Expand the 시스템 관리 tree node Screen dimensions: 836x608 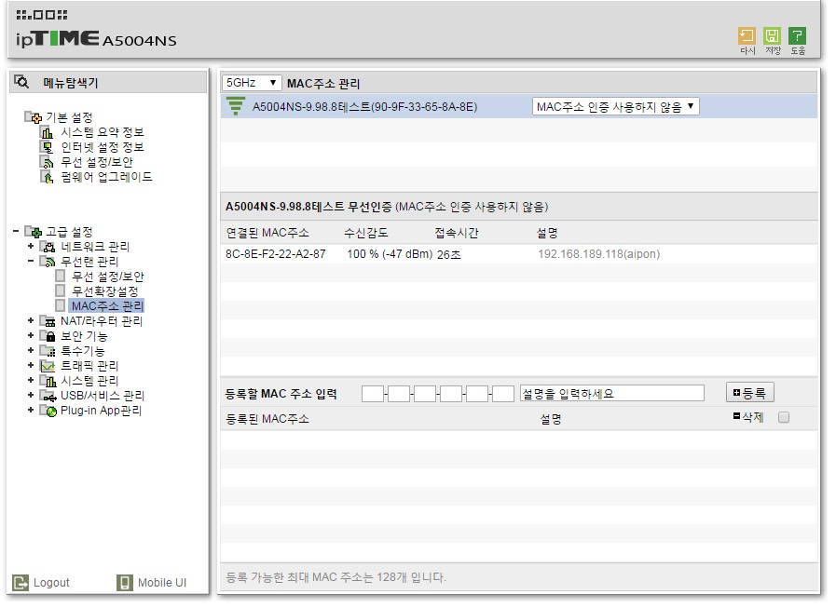(x=31, y=381)
